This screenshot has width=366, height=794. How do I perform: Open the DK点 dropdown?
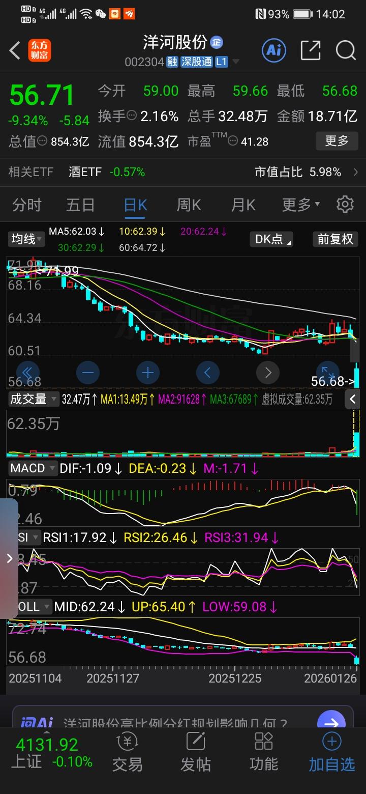coord(271,239)
